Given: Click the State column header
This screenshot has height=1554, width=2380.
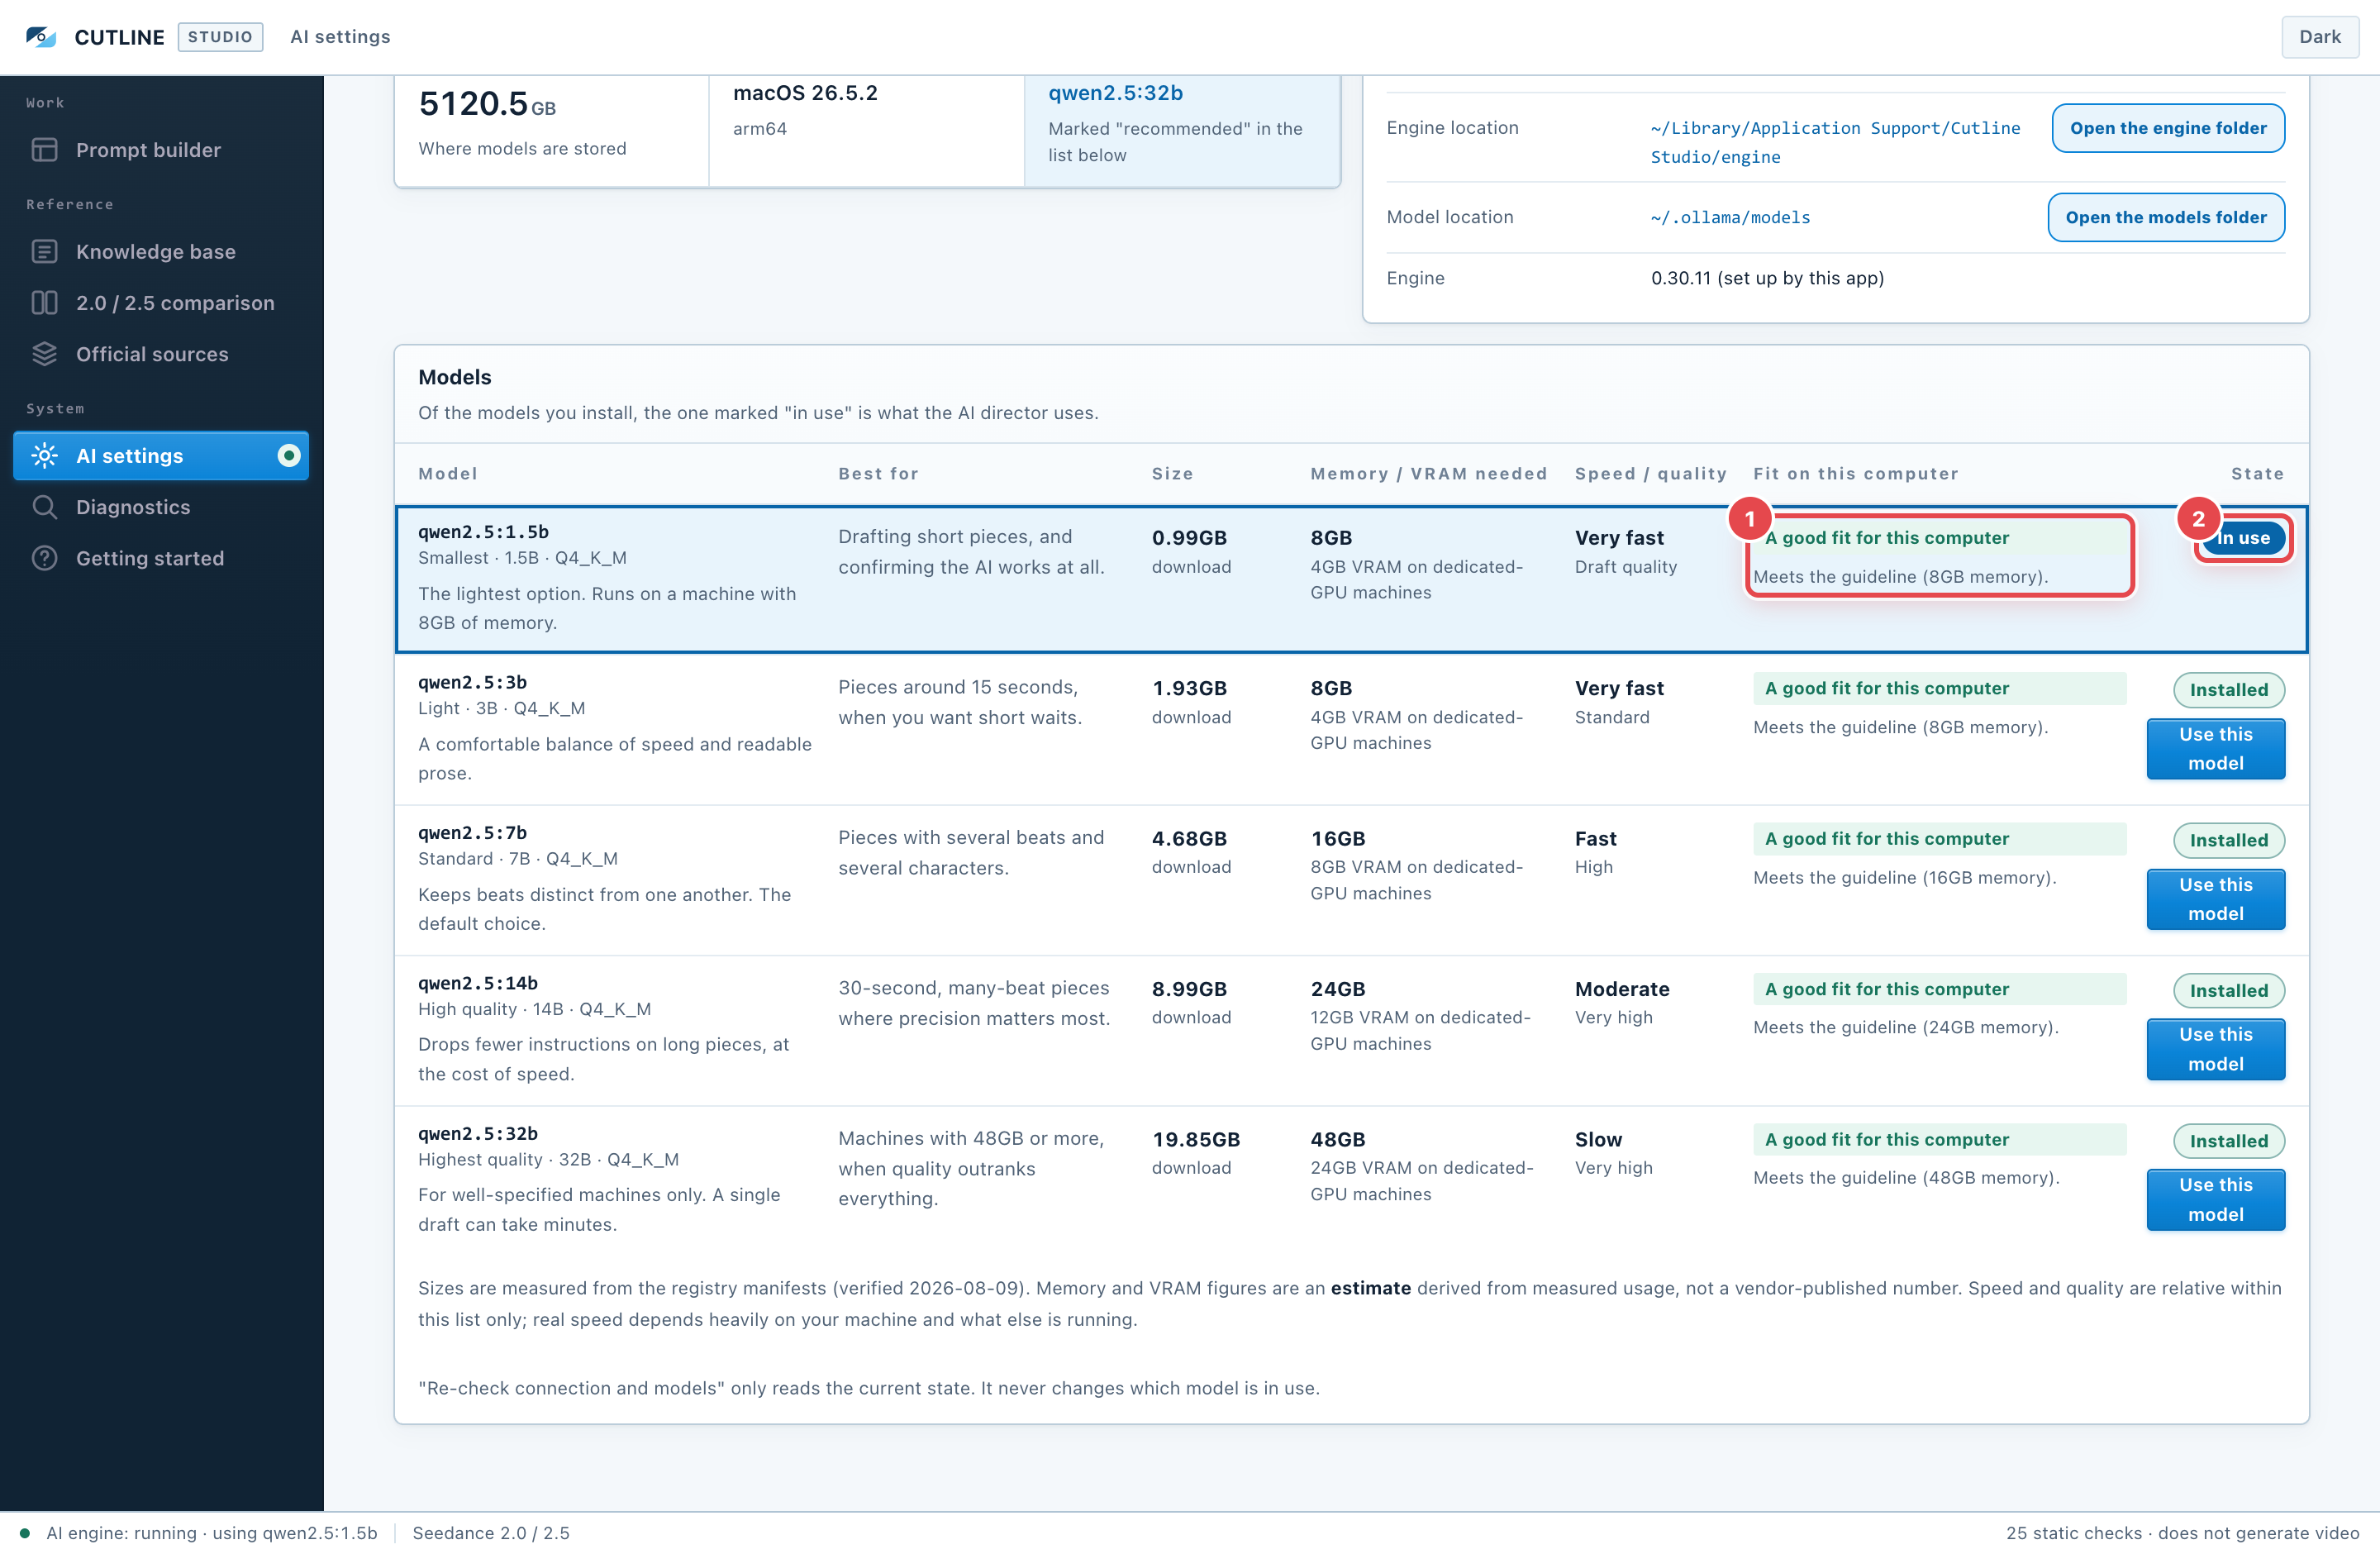Looking at the screenshot, I should click(x=2258, y=474).
